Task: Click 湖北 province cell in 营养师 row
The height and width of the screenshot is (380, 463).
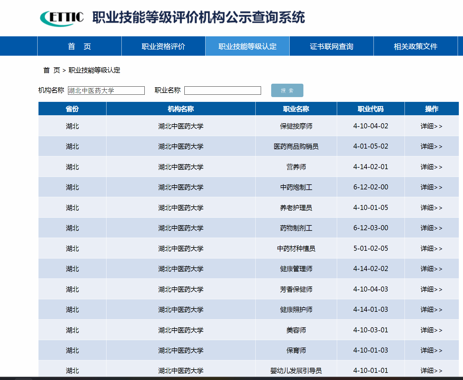Action: click(x=72, y=167)
